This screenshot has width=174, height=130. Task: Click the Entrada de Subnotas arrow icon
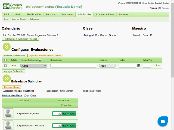click(6, 79)
